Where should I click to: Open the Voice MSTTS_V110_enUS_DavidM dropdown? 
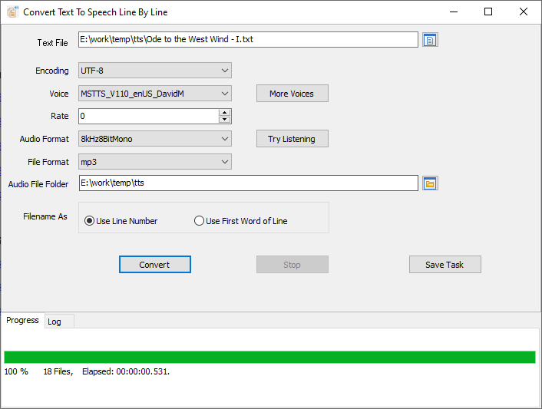click(x=155, y=94)
